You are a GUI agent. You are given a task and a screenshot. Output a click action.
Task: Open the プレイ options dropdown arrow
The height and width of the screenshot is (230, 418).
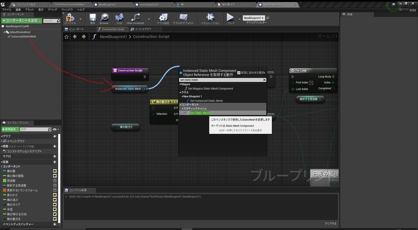coord(240,19)
